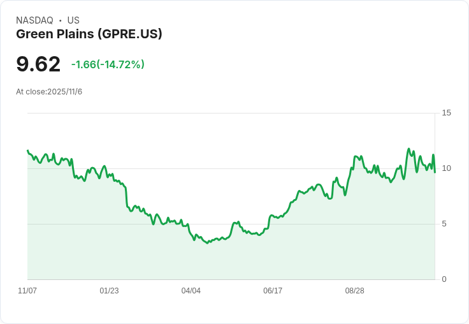The image size is (469, 324).
Task: Click the Green Plains (GPRE.US) title
Action: [x=89, y=34]
